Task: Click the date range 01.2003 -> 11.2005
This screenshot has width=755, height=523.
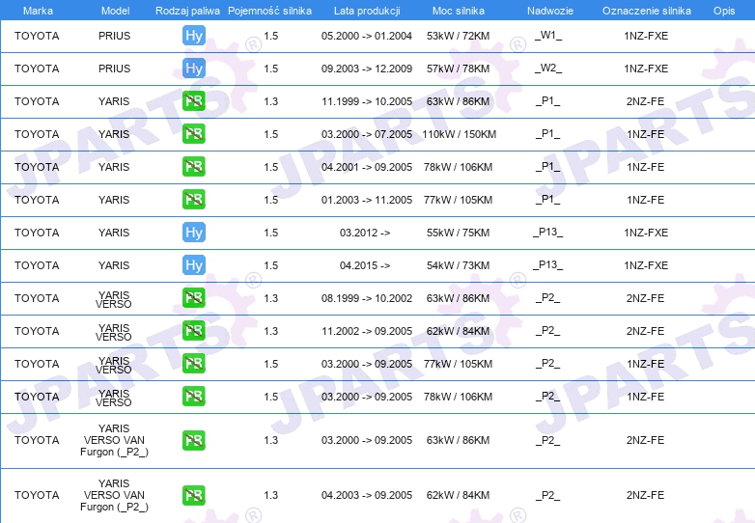Action: point(367,199)
